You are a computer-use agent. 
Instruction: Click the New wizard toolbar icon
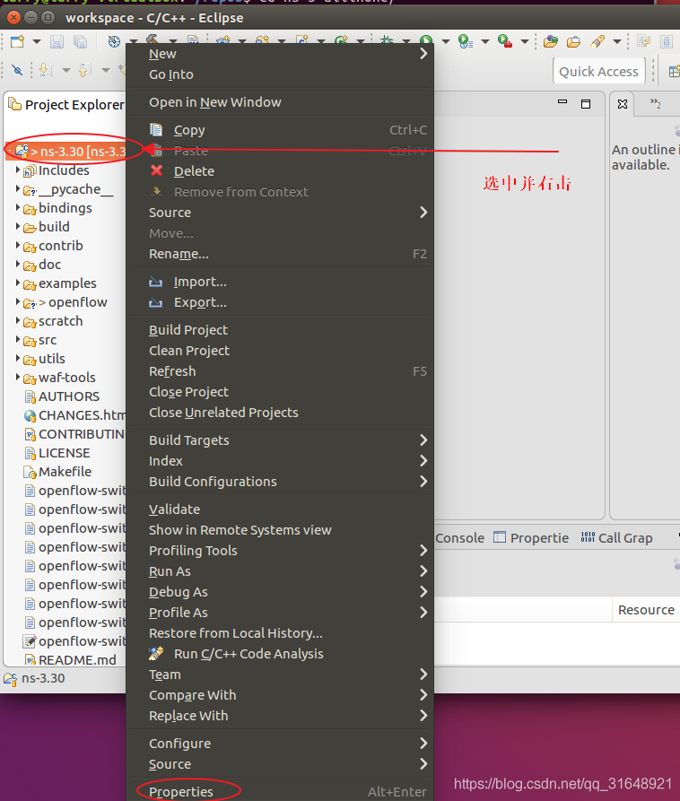point(17,41)
